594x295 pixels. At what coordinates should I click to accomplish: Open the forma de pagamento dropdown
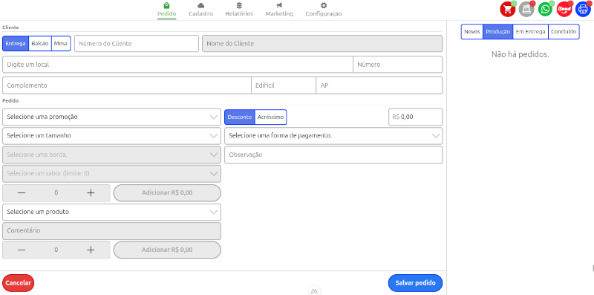(x=333, y=136)
